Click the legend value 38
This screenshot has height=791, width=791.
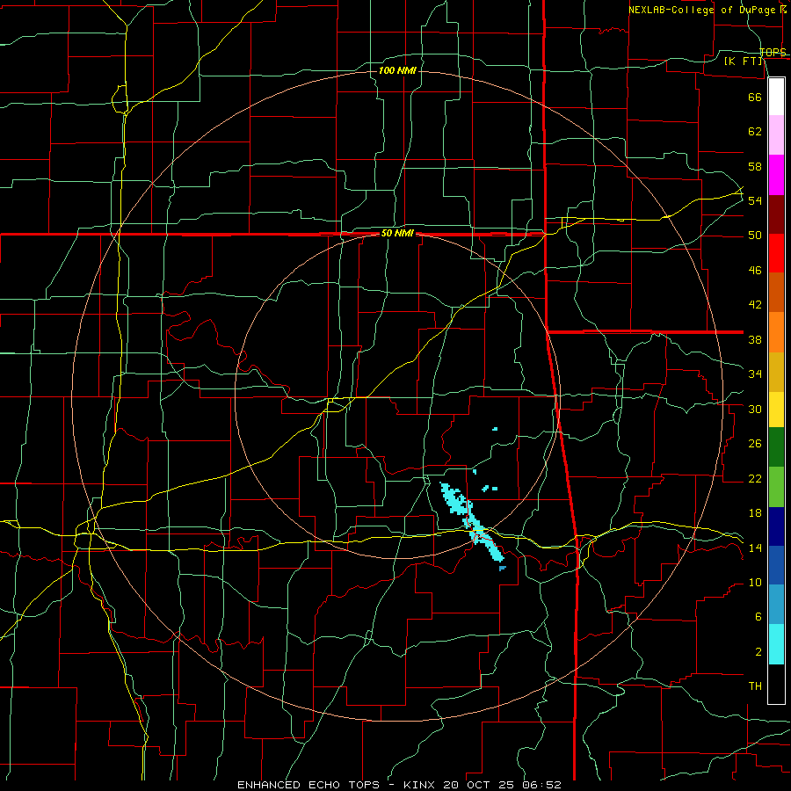coord(755,339)
